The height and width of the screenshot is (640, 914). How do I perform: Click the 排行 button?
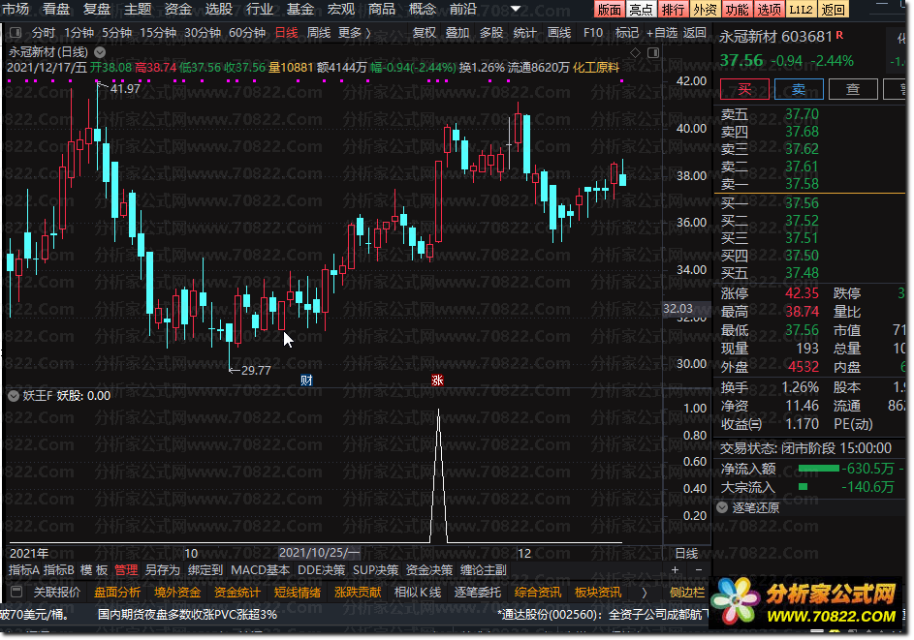coord(674,10)
